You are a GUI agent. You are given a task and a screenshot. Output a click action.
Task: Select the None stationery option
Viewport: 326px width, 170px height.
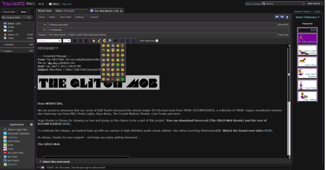[x=307, y=30]
